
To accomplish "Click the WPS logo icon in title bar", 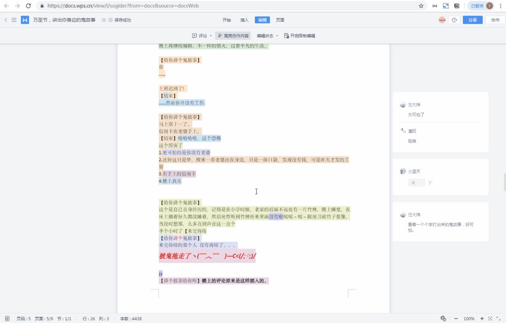I will click(x=24, y=20).
